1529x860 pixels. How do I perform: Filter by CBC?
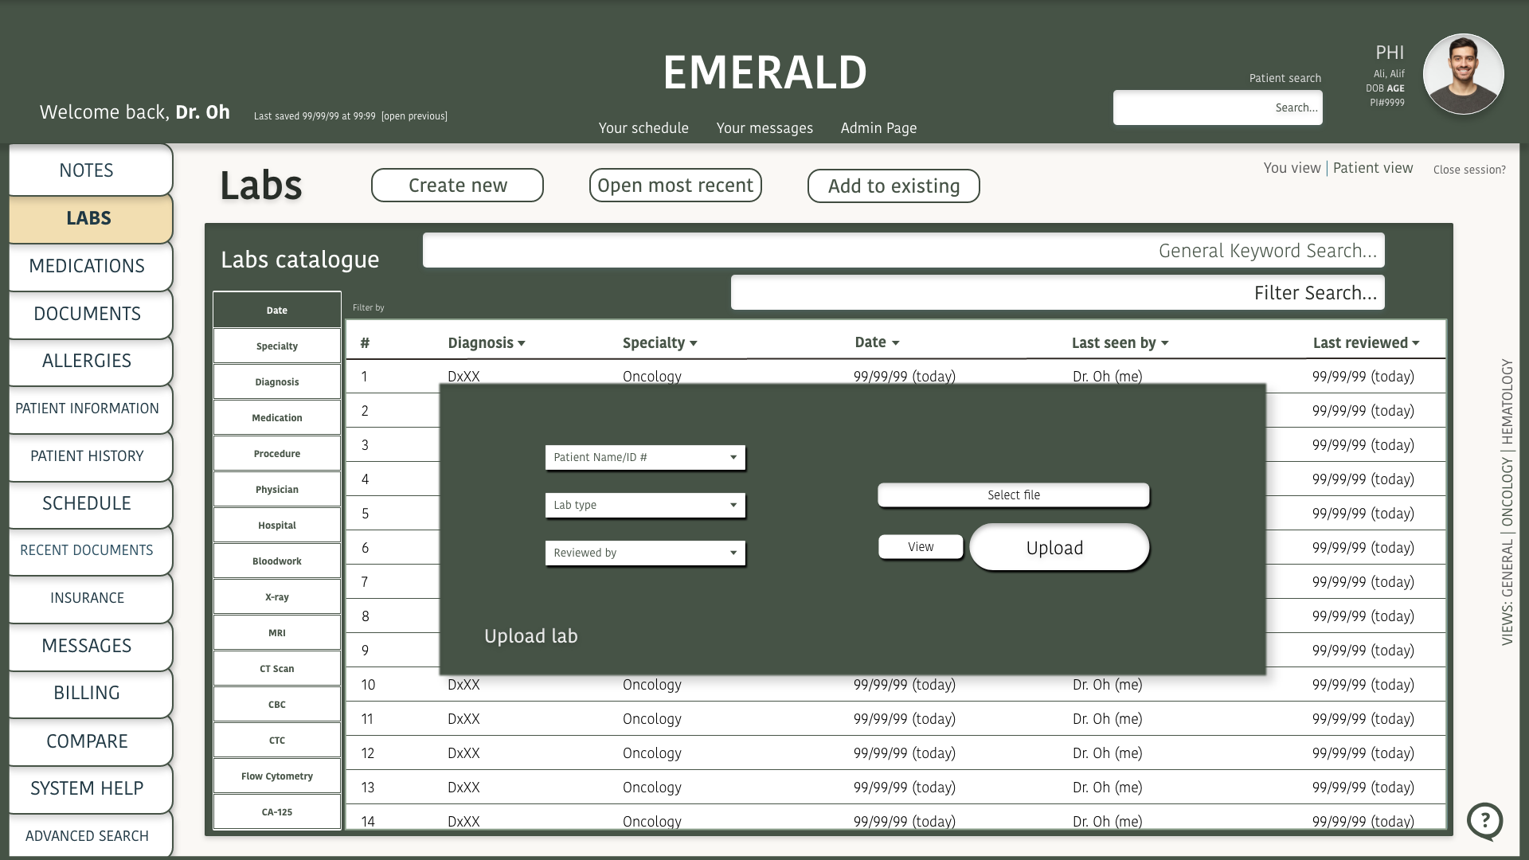tap(277, 704)
